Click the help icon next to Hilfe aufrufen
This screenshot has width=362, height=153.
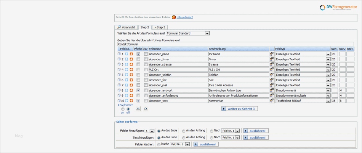click(x=174, y=17)
